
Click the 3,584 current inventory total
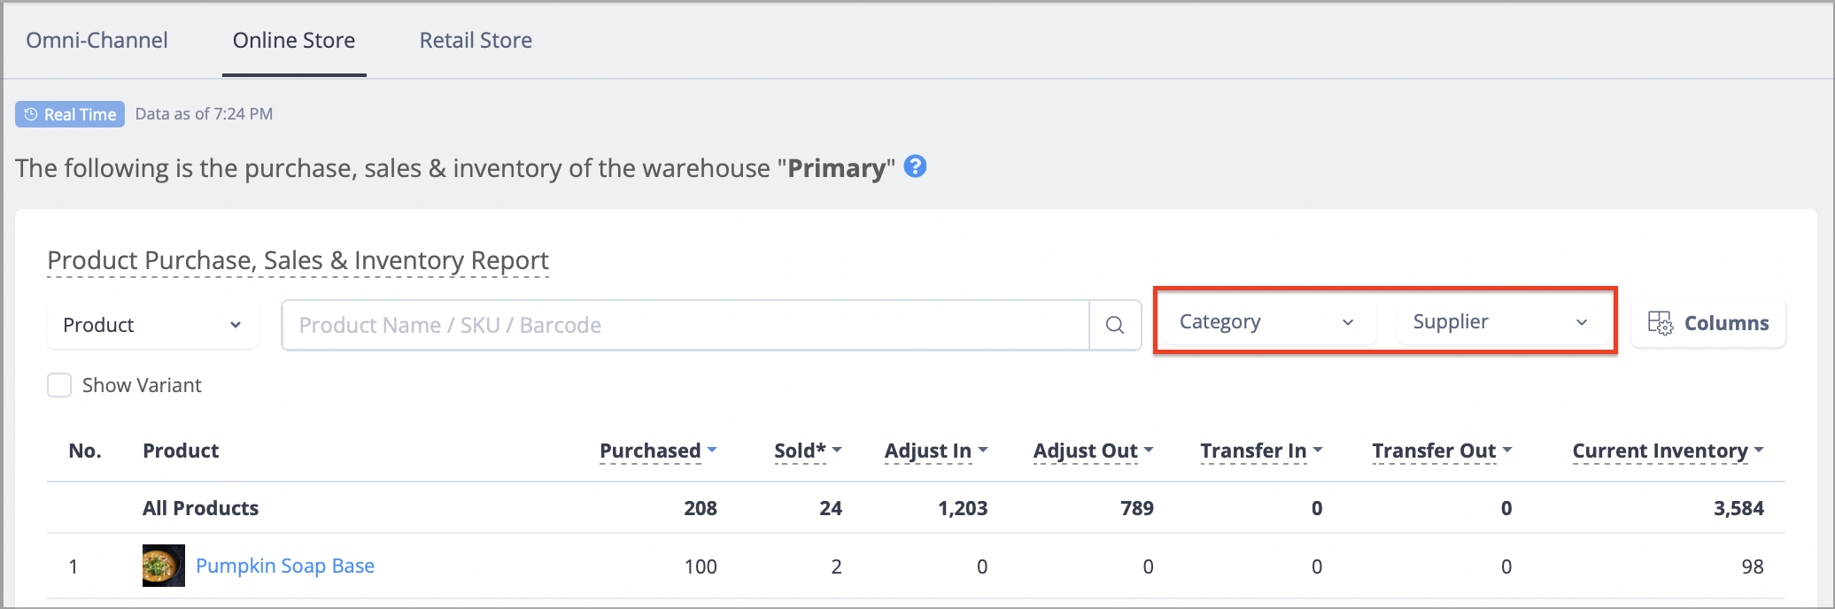(x=1738, y=508)
